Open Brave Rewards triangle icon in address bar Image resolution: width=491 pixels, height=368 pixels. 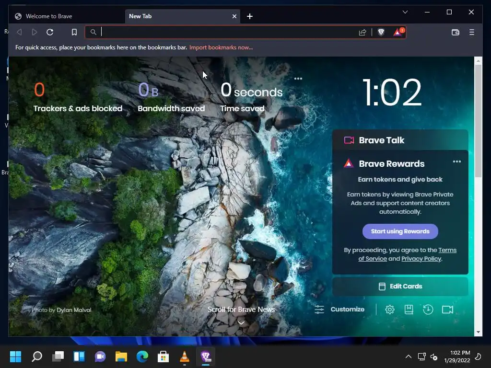point(398,32)
